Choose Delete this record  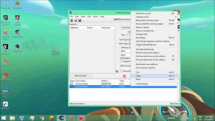click(x=154, y=13)
